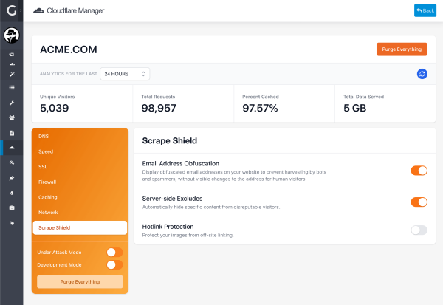Click the Server-side Excludes label
This screenshot has width=443, height=305.
(x=172, y=199)
